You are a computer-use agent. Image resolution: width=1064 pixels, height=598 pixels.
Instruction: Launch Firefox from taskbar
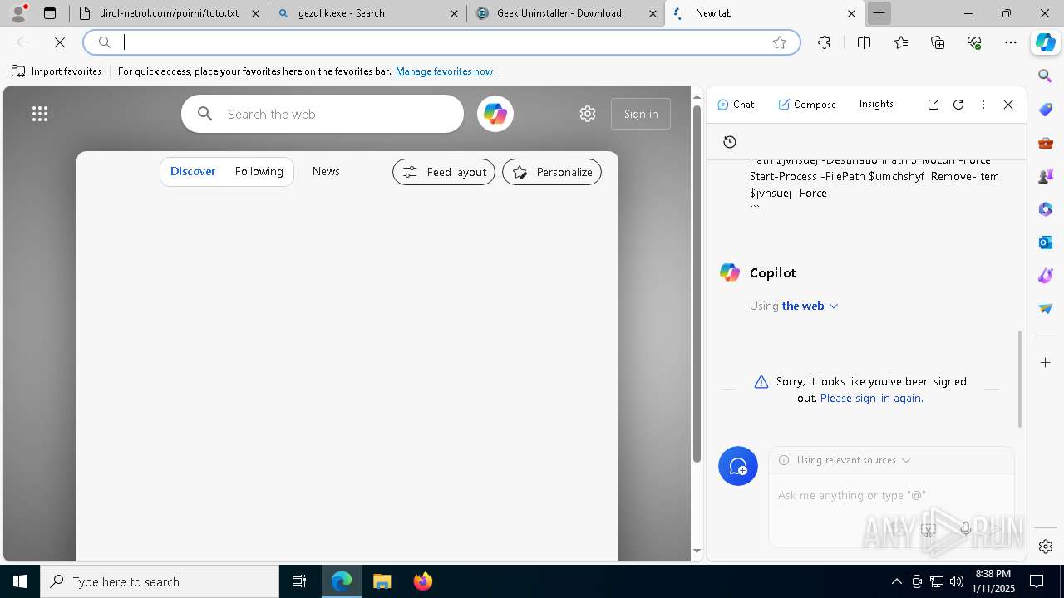pyautogui.click(x=423, y=581)
